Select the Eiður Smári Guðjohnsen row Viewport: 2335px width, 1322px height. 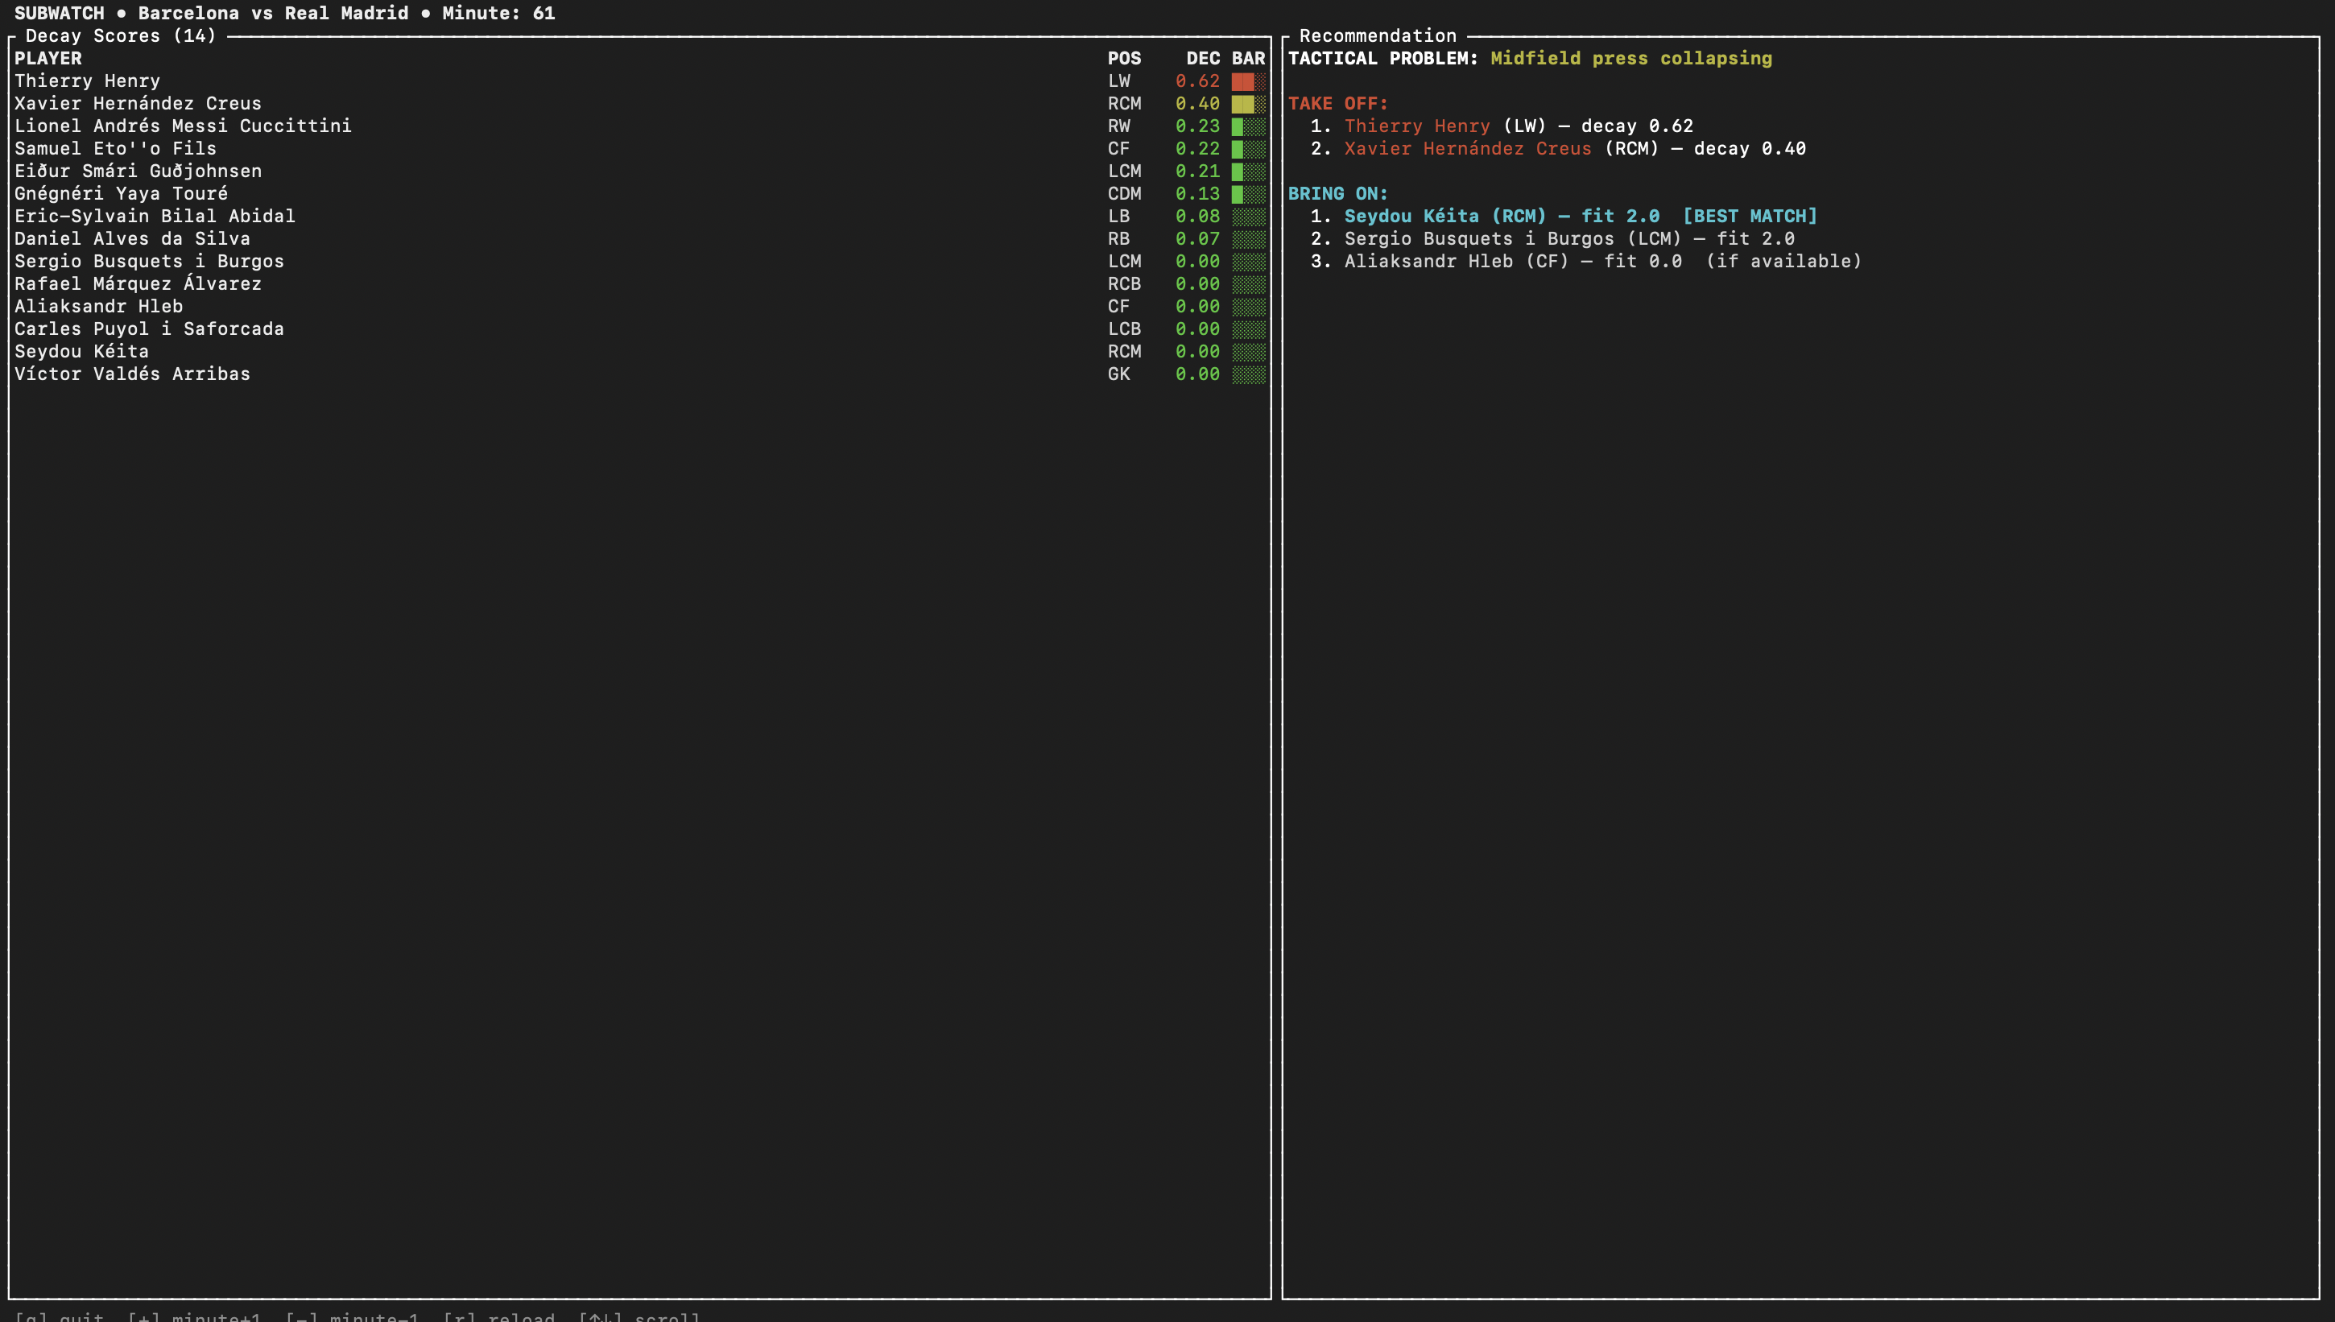point(639,171)
